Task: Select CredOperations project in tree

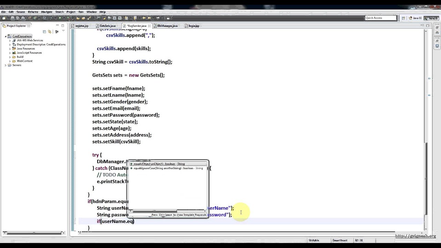Action: [x=22, y=36]
